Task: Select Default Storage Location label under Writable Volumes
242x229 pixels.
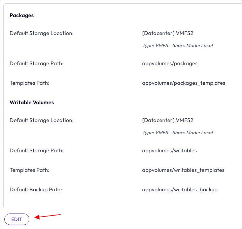Action: (x=41, y=120)
